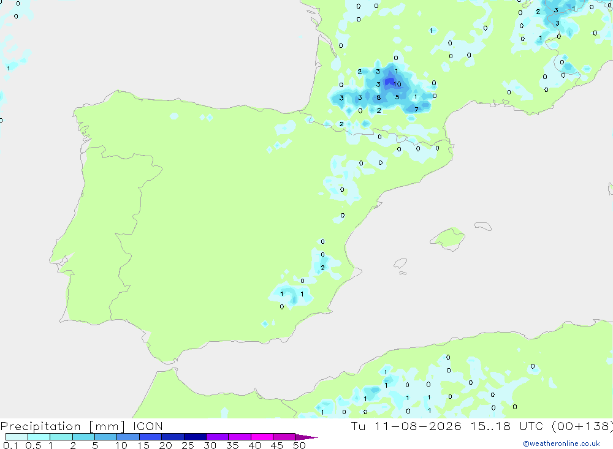Screen dimensions: 613x449
Task: Click the above-50 arrow tip of the legend
Action: (x=306, y=437)
